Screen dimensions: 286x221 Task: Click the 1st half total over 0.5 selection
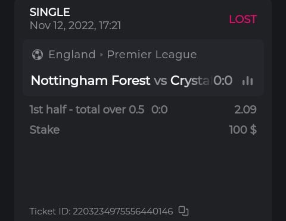[87, 109]
